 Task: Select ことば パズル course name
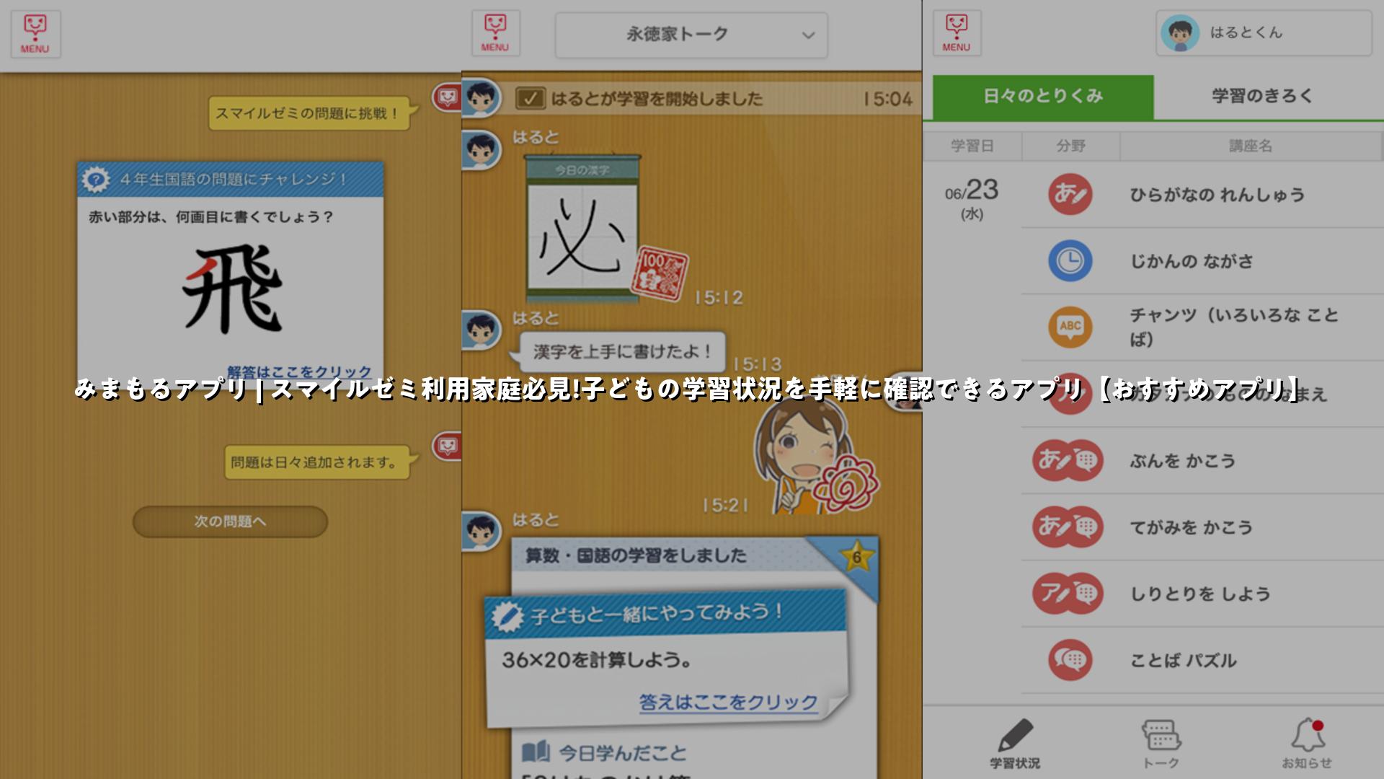(x=1183, y=660)
